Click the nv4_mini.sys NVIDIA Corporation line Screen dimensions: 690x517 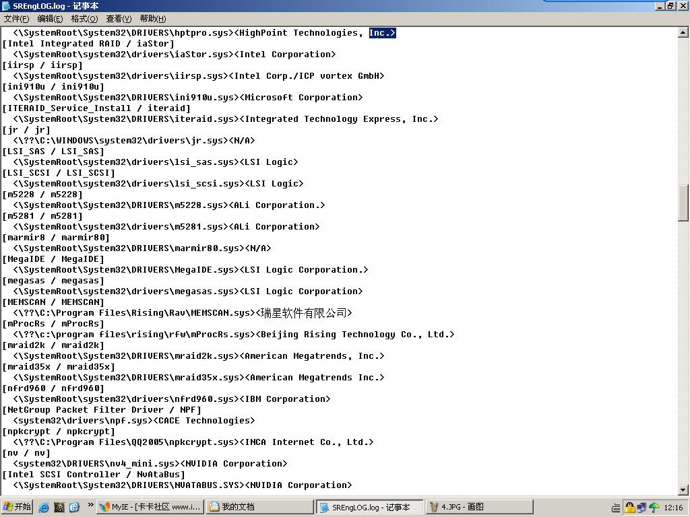tap(150, 464)
